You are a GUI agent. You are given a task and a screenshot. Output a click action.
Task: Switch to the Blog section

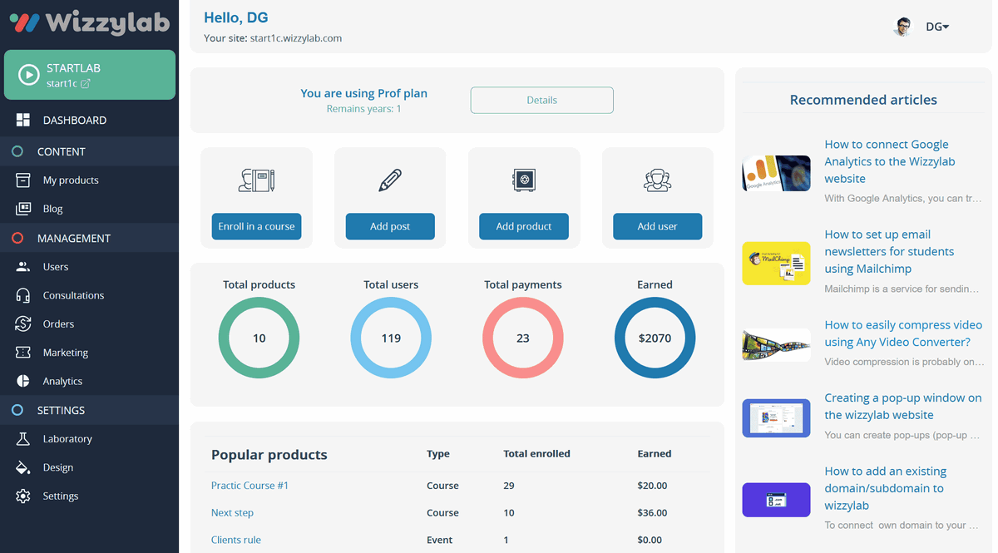(x=52, y=209)
